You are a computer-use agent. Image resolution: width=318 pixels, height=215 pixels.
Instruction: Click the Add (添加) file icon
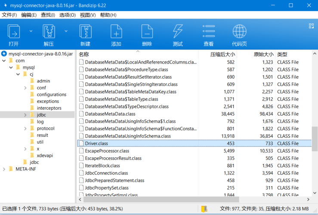[116, 31]
